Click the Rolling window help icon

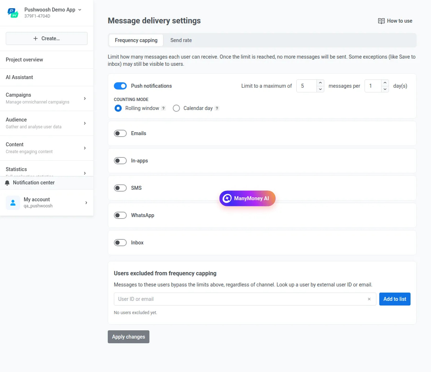point(163,108)
